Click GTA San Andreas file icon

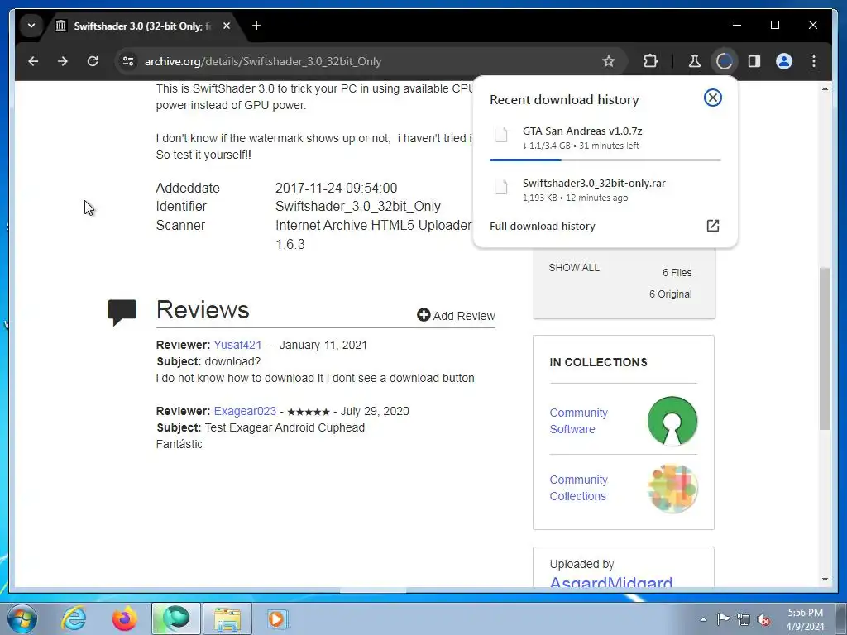(501, 135)
